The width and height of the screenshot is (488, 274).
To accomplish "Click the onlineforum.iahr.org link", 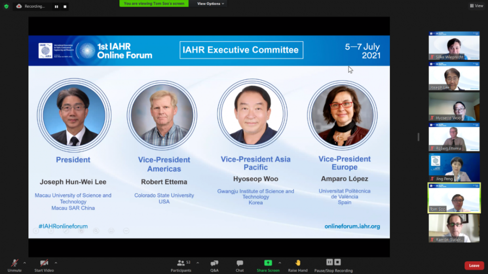I will coord(352,226).
